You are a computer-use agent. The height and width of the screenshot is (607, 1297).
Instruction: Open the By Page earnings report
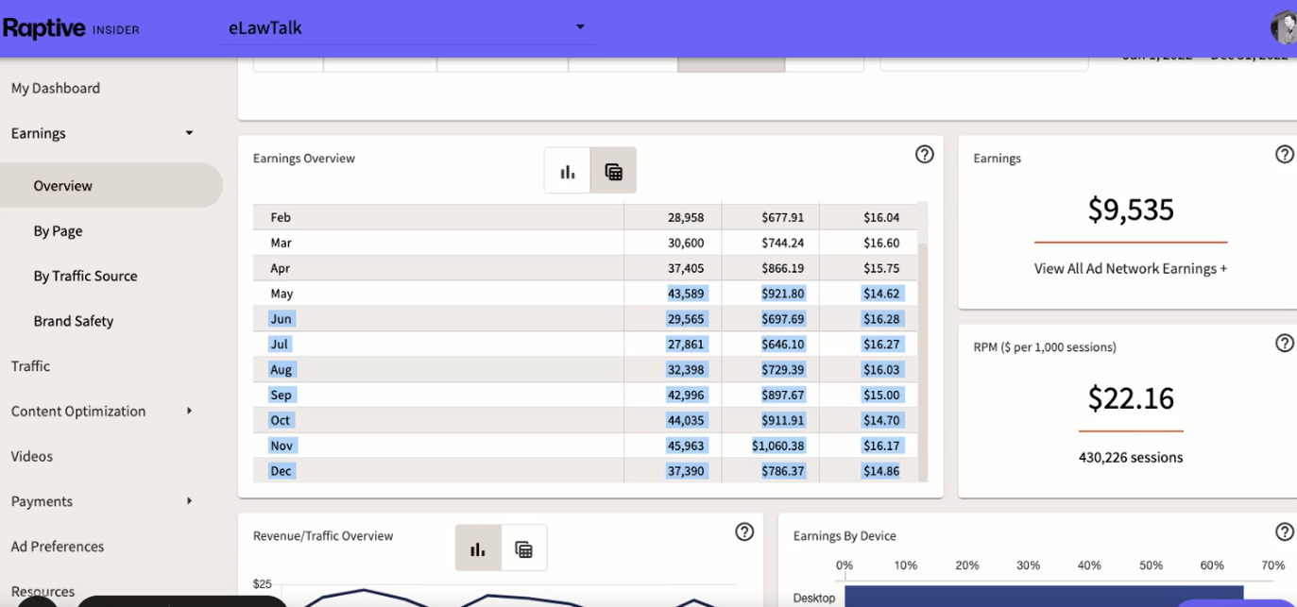pos(58,231)
